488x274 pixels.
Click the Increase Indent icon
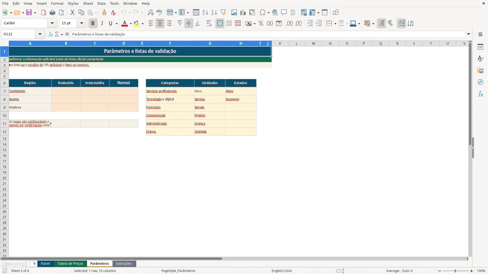310,24
